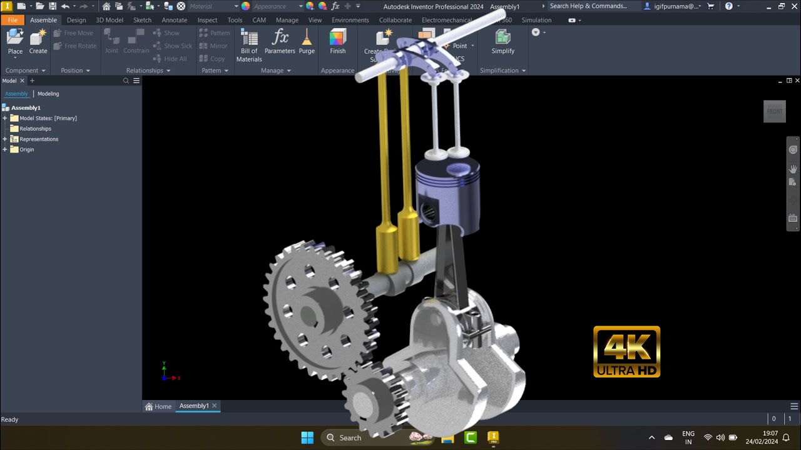The image size is (801, 450).
Task: Click the Show Sick relationships button
Action: click(172, 46)
